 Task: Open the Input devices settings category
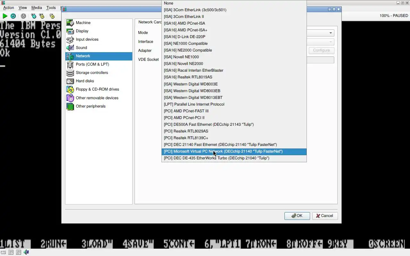99,39
